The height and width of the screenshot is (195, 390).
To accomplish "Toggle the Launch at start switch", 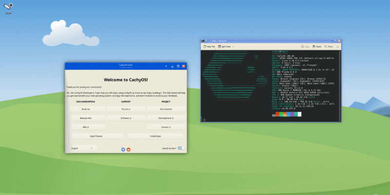I will 181,148.
